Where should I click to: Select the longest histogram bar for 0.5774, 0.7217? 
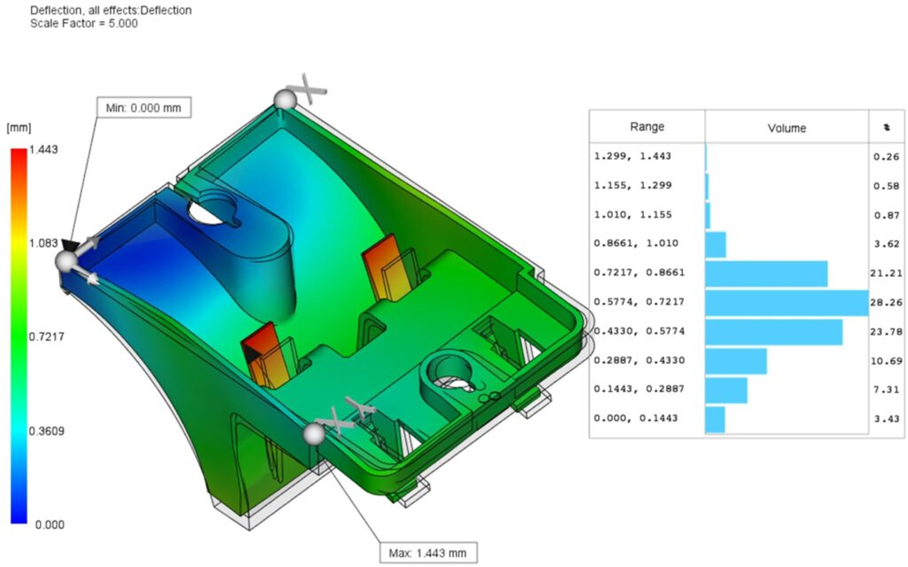click(786, 304)
